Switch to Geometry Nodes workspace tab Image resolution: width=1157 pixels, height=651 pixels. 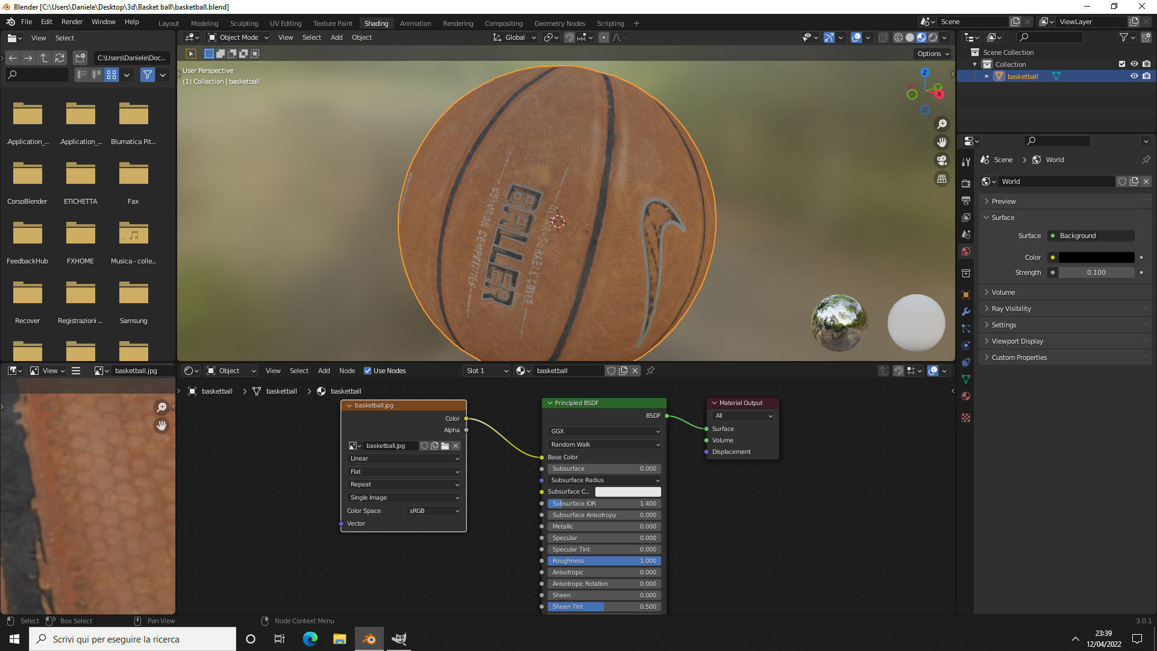[x=559, y=24]
